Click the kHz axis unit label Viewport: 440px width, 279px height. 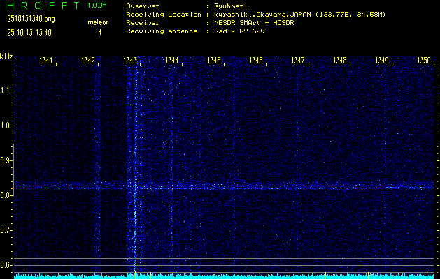(6, 56)
